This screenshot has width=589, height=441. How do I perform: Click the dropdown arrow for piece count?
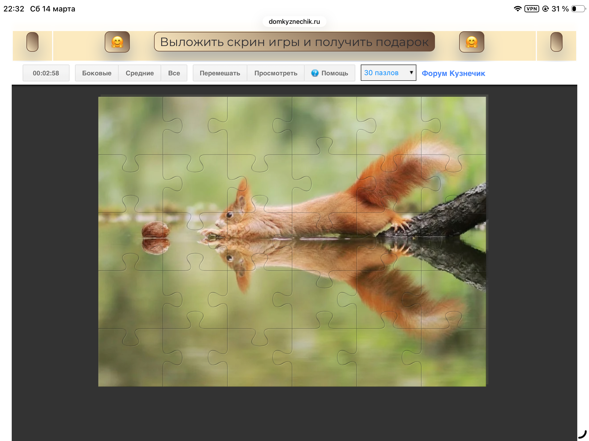coord(411,72)
